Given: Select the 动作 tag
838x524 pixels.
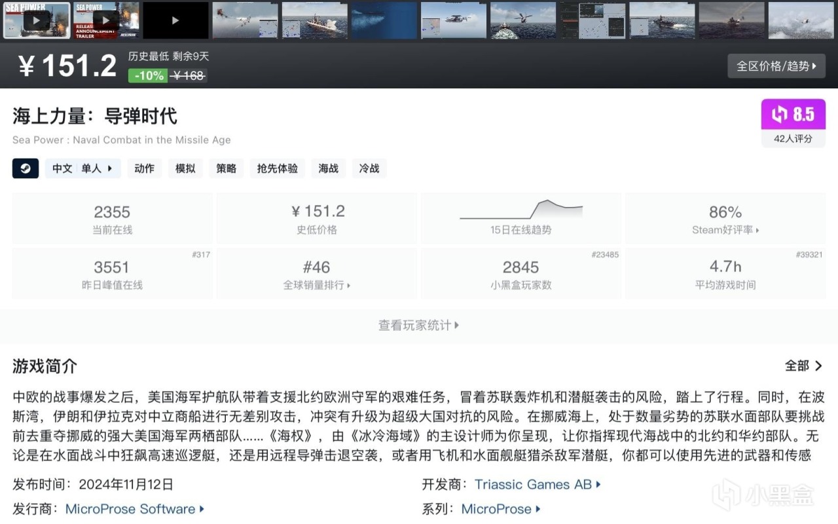Looking at the screenshot, I should 144,168.
